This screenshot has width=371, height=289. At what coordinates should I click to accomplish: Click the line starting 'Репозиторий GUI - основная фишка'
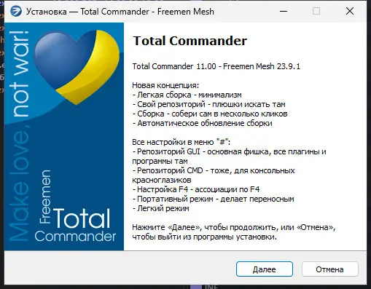pos(229,157)
